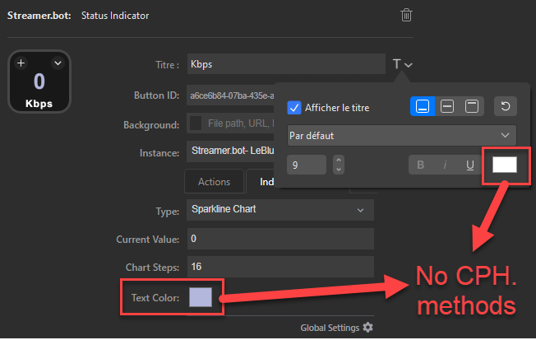Click the Background file path field
This screenshot has width=536, height=340.
pos(241,123)
